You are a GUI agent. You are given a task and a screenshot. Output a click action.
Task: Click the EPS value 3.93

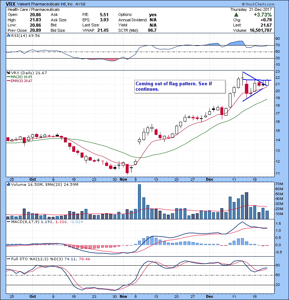[104, 20]
